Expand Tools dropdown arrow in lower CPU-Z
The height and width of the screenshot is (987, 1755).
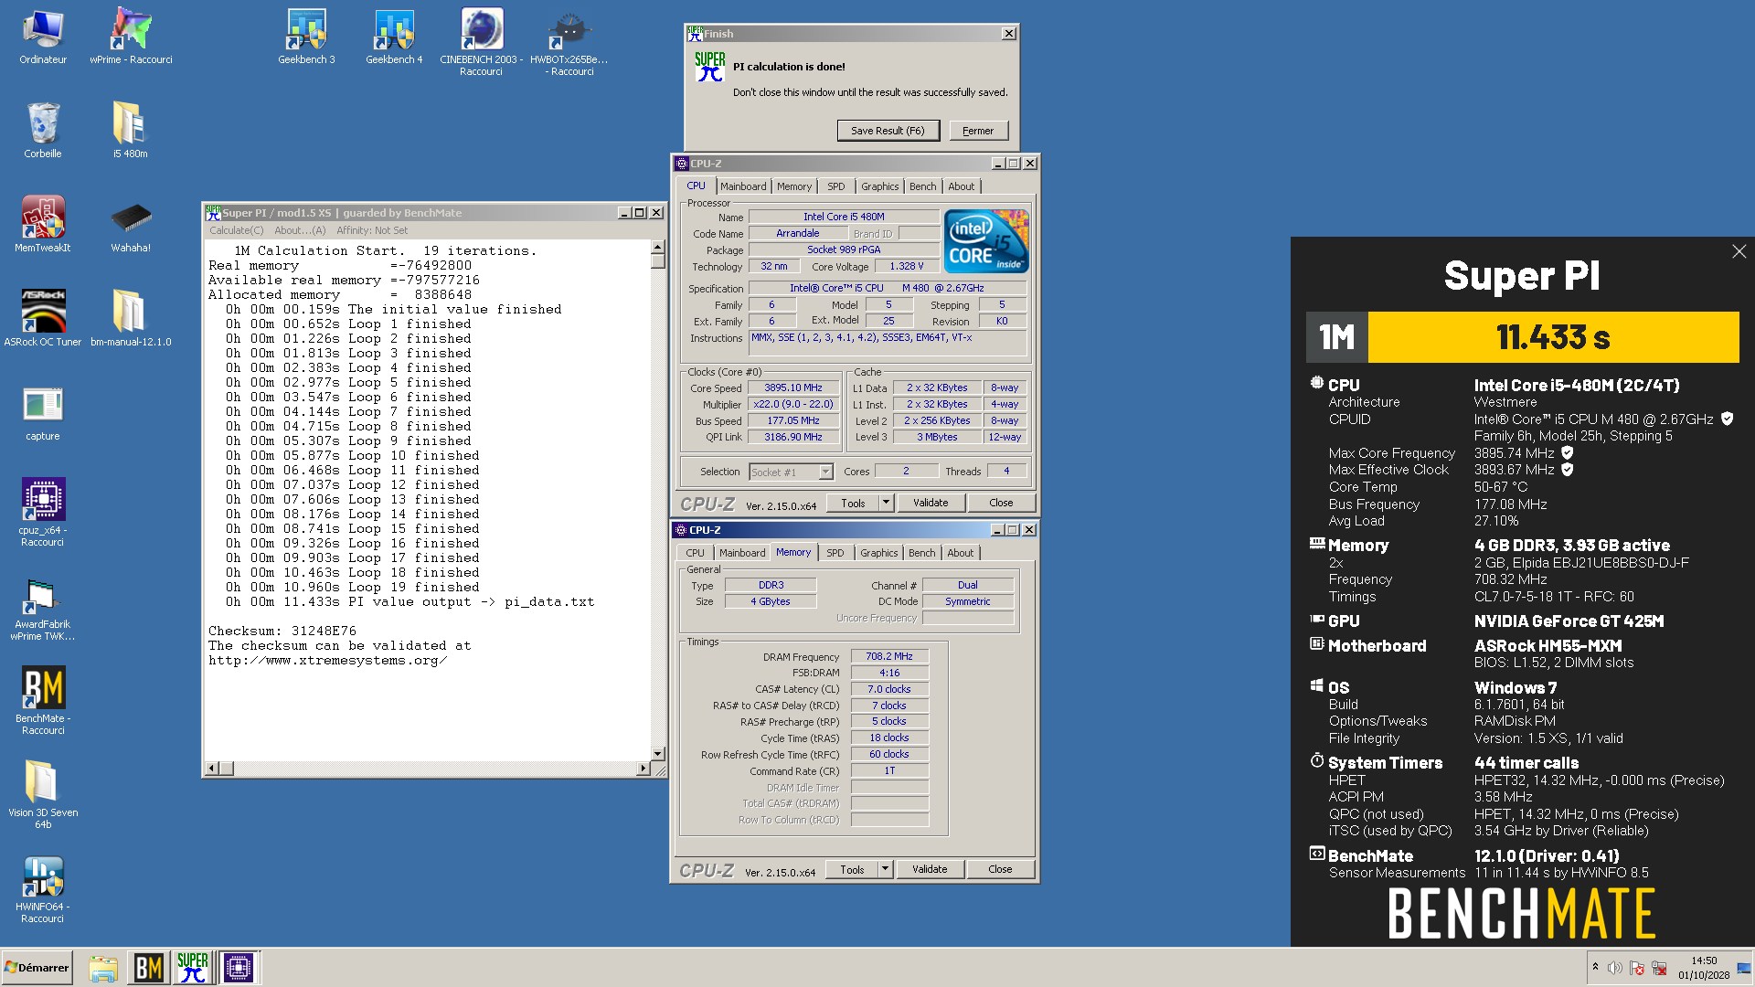[x=885, y=869]
